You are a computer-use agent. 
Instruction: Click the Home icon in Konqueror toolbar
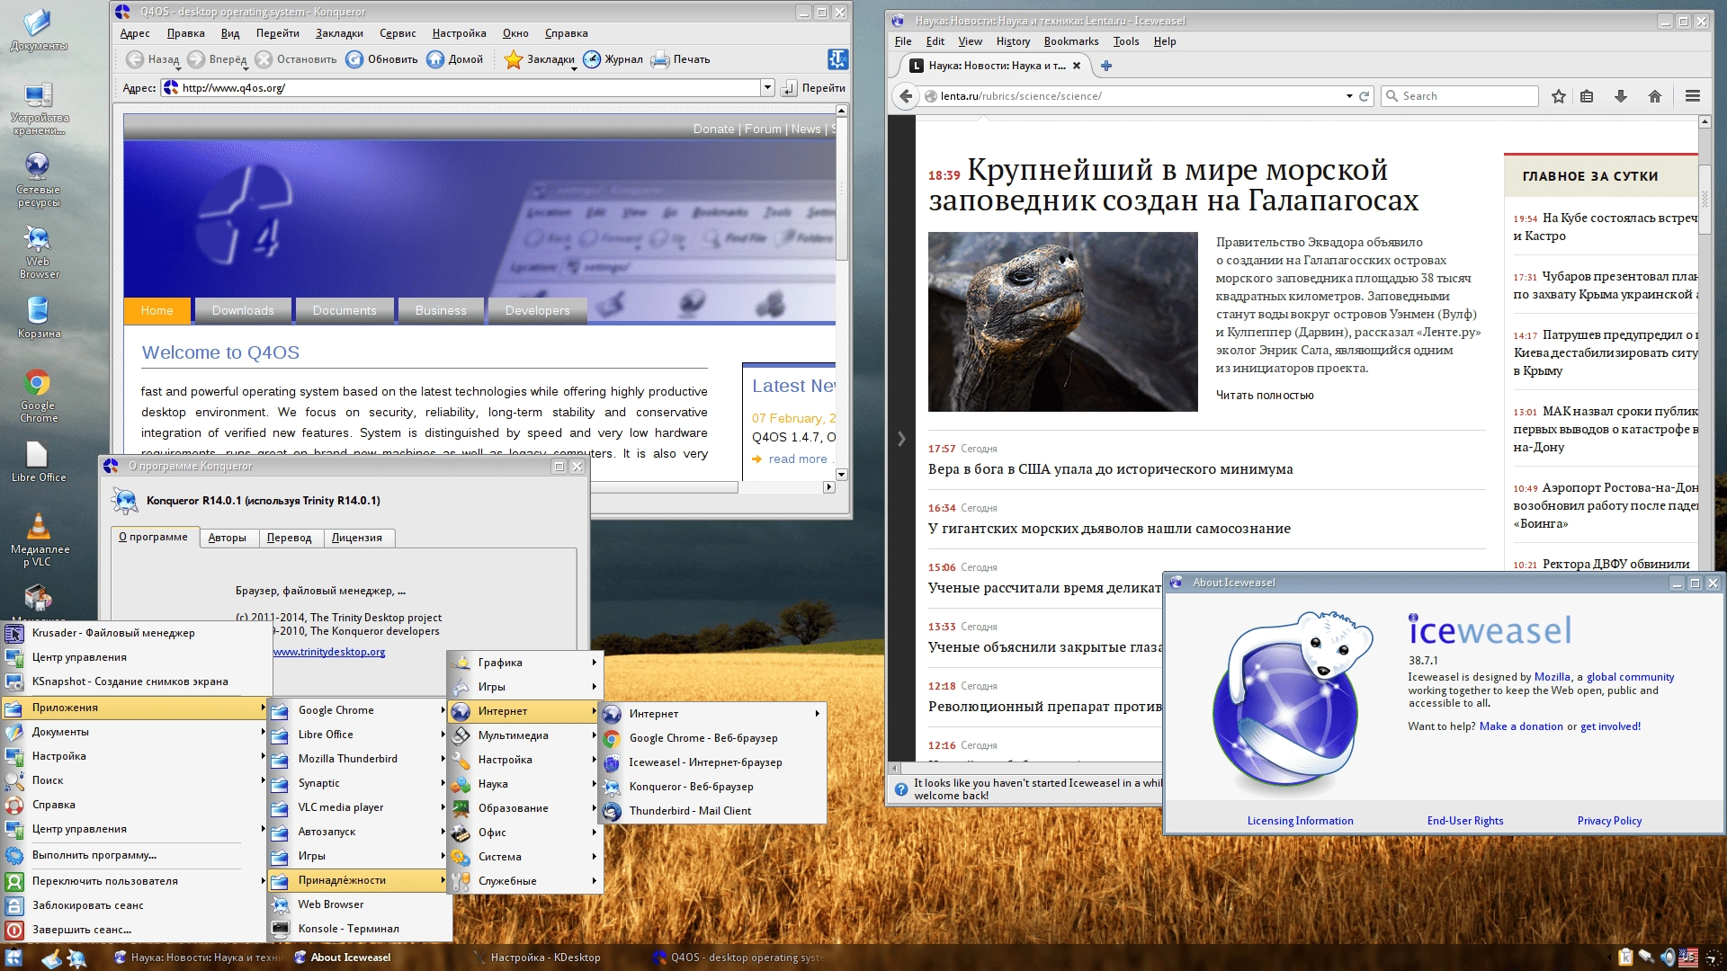(435, 59)
